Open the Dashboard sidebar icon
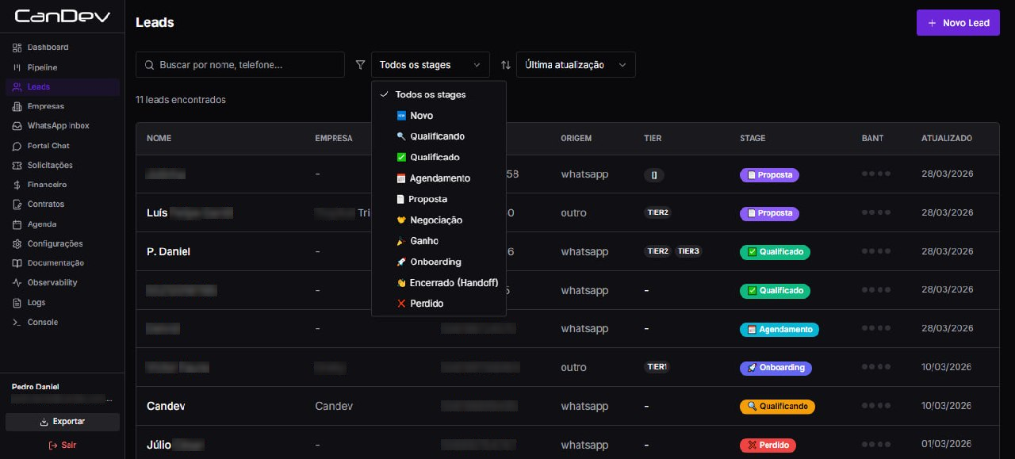Image resolution: width=1015 pixels, height=459 pixels. tap(17, 48)
